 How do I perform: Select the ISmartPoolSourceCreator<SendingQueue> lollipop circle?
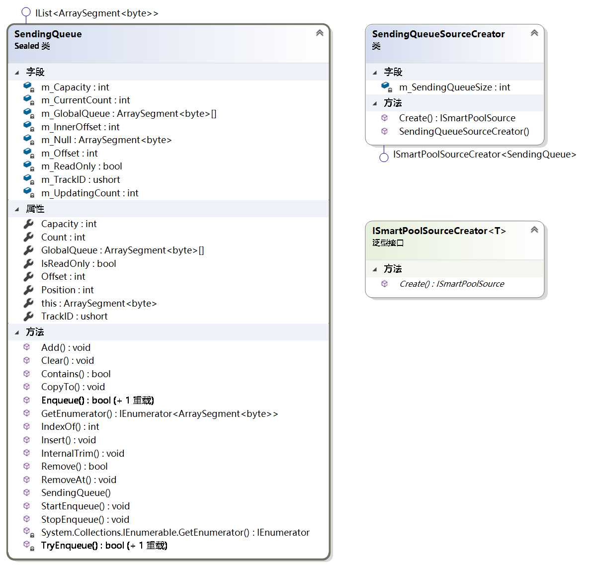pyautogui.click(x=384, y=157)
